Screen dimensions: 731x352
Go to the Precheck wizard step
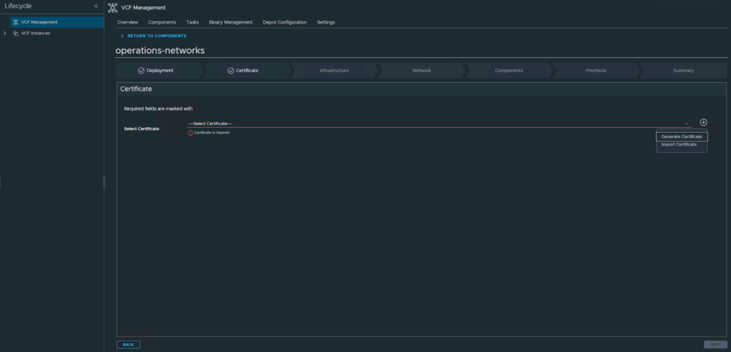596,71
